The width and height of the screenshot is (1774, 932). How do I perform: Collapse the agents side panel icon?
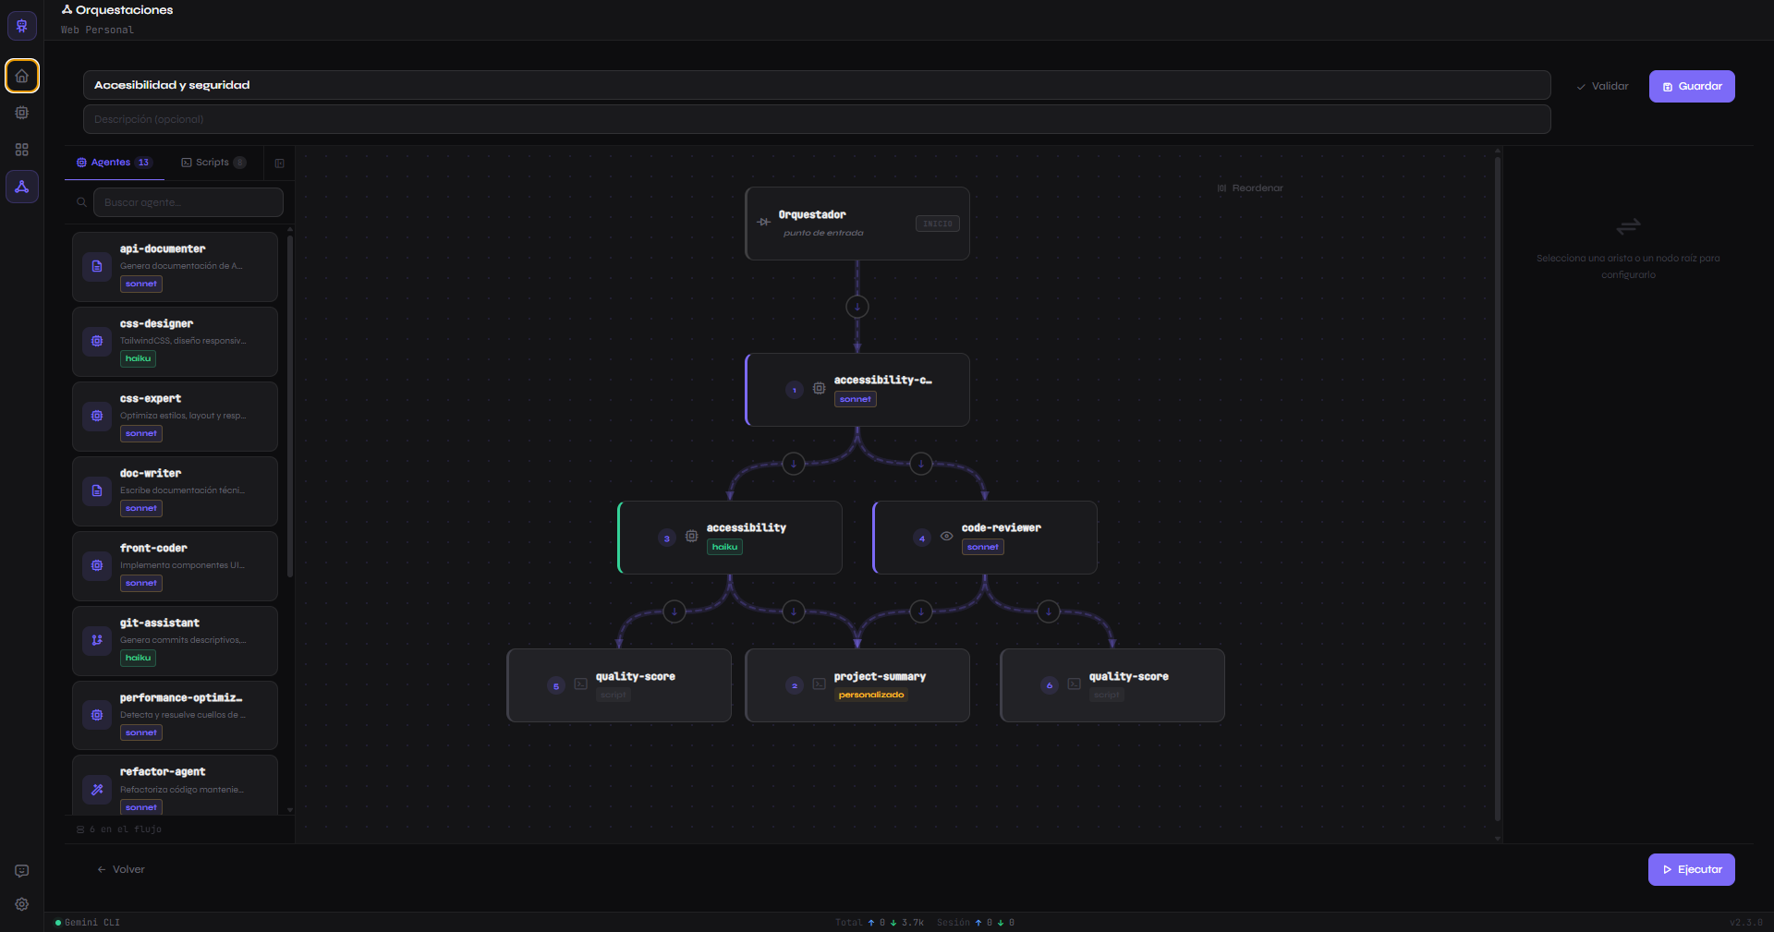coord(280,163)
